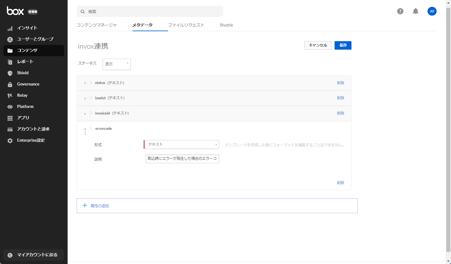This screenshot has height=264, width=451.
Task: Switch to the ファイルリクエスト tab
Action: pyautogui.click(x=187, y=25)
